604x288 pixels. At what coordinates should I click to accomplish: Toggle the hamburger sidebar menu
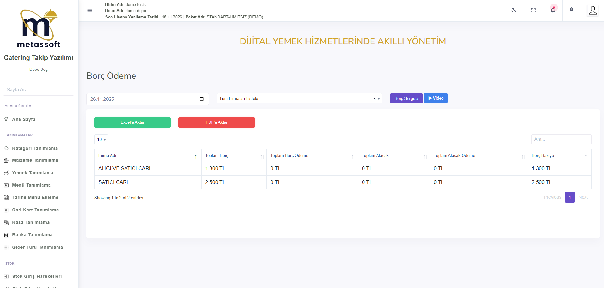click(90, 11)
